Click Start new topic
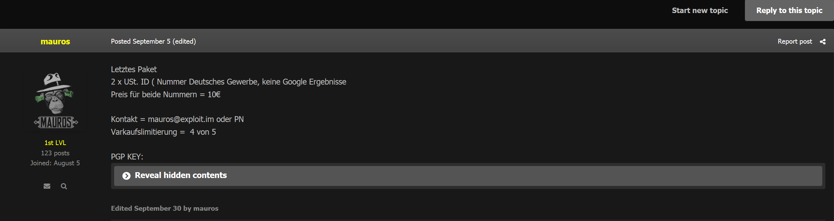Viewport: 834px width, 221px height. point(700,11)
